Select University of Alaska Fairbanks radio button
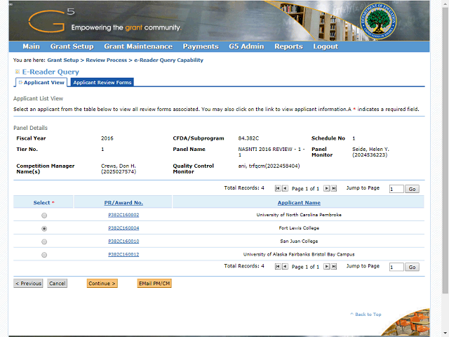This screenshot has width=449, height=337. coord(44,255)
